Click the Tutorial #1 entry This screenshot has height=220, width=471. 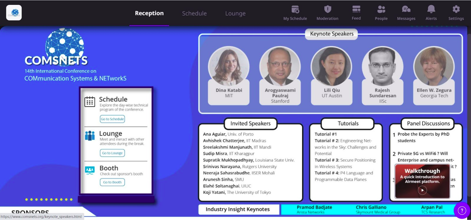pyautogui.click(x=326, y=134)
